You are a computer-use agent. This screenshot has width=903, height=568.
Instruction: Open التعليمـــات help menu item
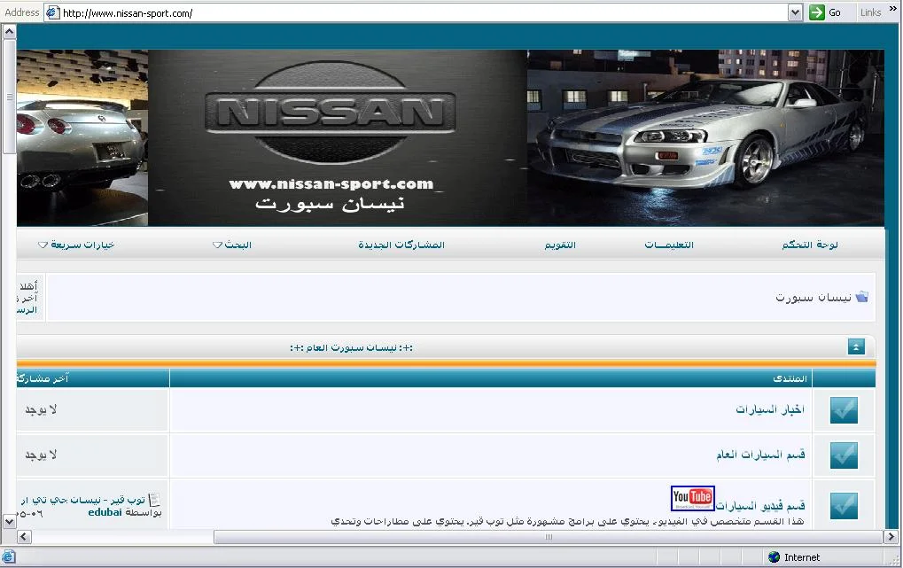coord(669,245)
